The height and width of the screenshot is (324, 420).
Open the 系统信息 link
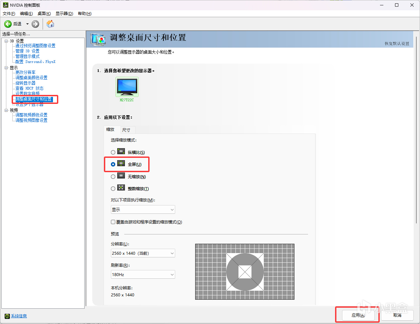[x=19, y=316]
